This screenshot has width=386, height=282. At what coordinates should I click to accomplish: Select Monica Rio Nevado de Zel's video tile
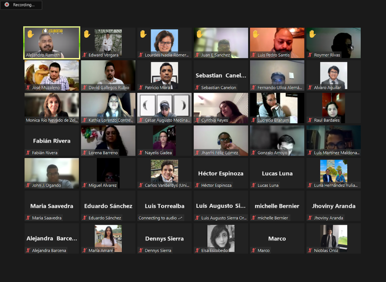52,108
